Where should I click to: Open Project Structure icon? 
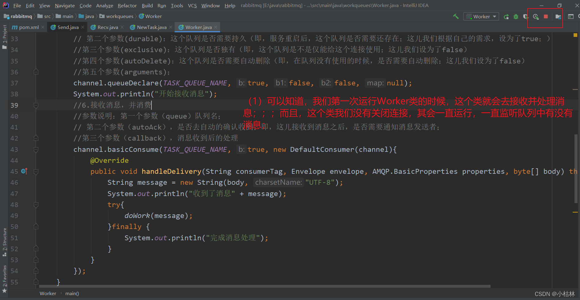558,17
